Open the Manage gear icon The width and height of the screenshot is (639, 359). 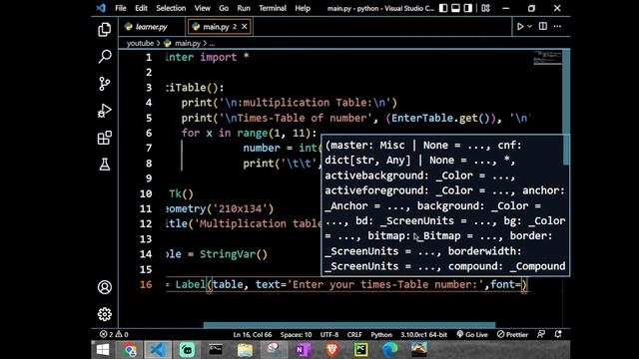point(104,314)
